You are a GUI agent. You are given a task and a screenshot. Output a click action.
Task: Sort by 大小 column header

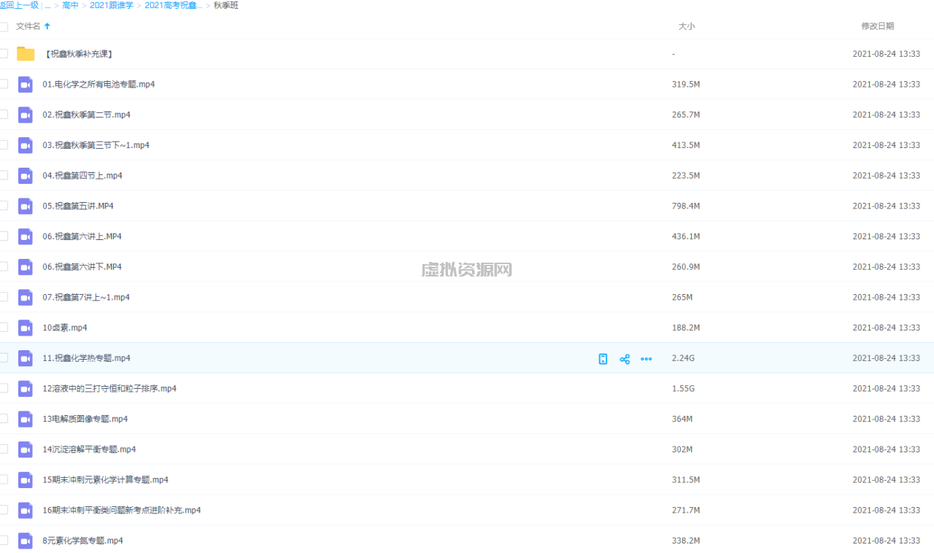click(x=687, y=26)
